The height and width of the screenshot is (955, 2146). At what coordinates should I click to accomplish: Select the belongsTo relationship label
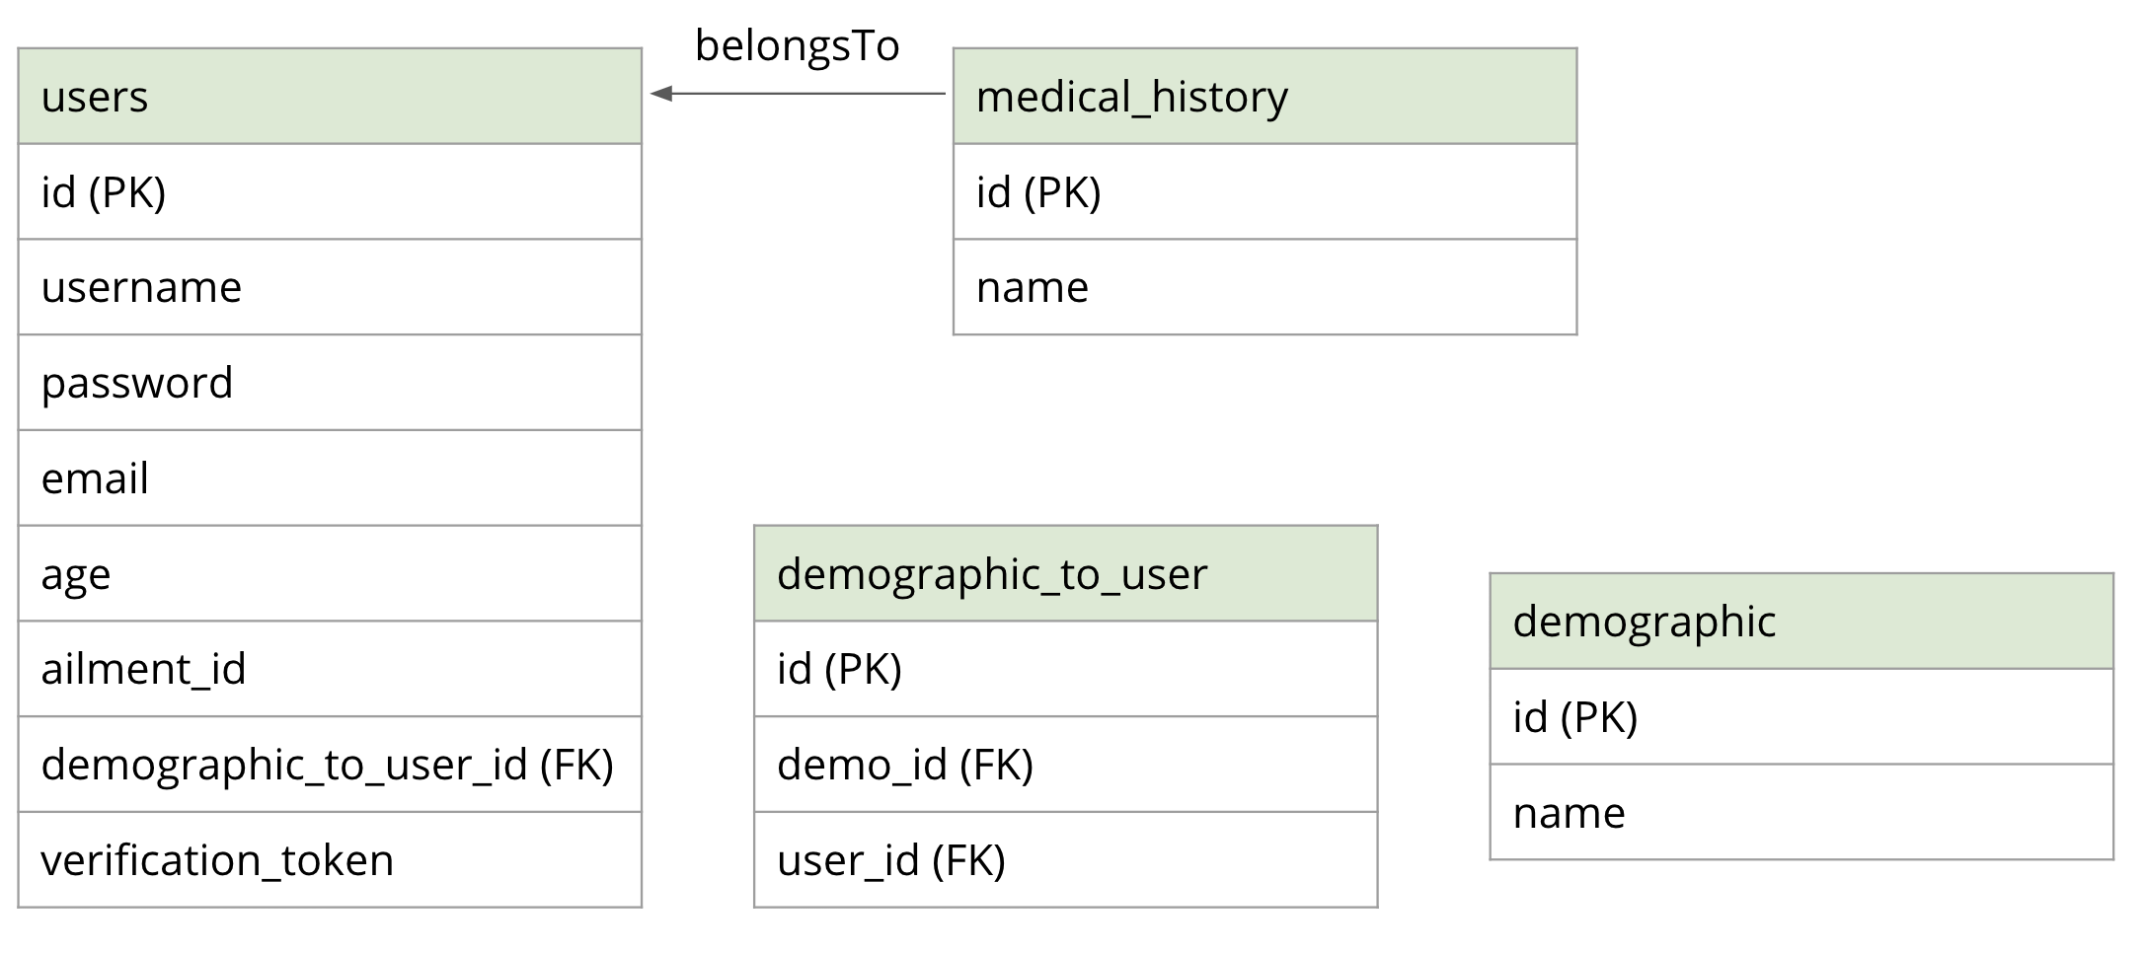pos(797,46)
